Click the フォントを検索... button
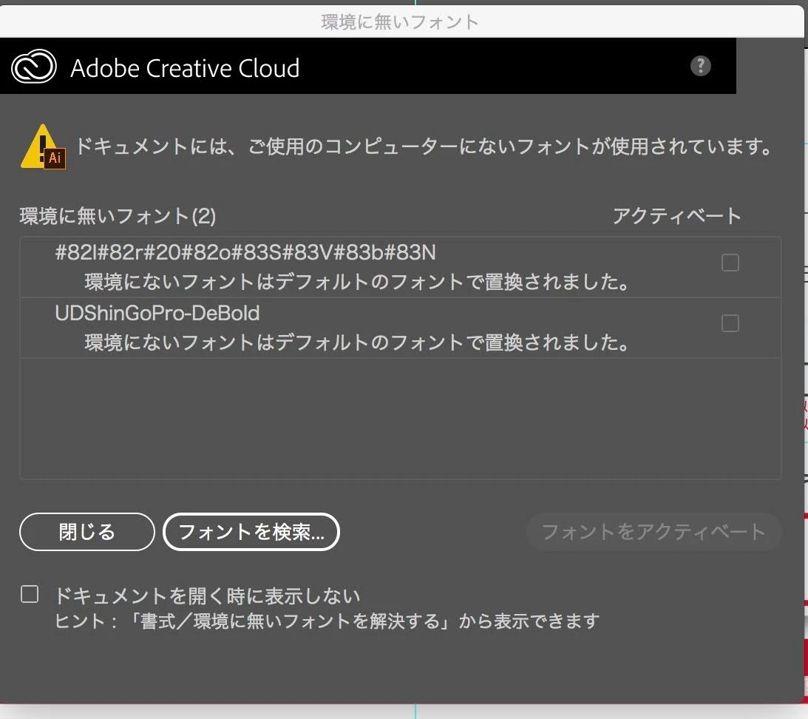This screenshot has height=719, width=808. (x=251, y=532)
